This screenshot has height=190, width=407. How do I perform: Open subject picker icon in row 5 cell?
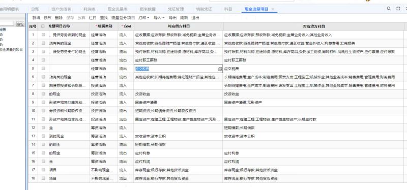point(220,69)
